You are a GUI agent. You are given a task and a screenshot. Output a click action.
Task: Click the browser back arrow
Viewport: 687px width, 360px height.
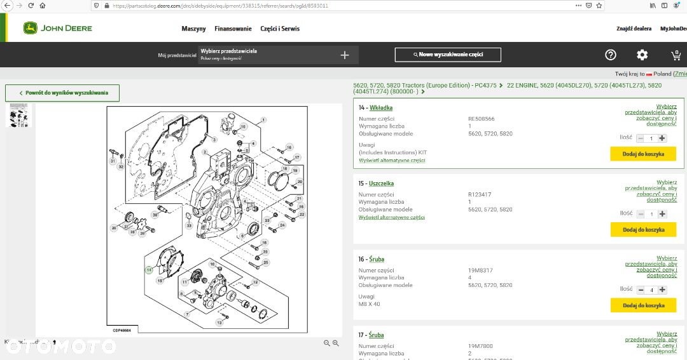[8, 5]
